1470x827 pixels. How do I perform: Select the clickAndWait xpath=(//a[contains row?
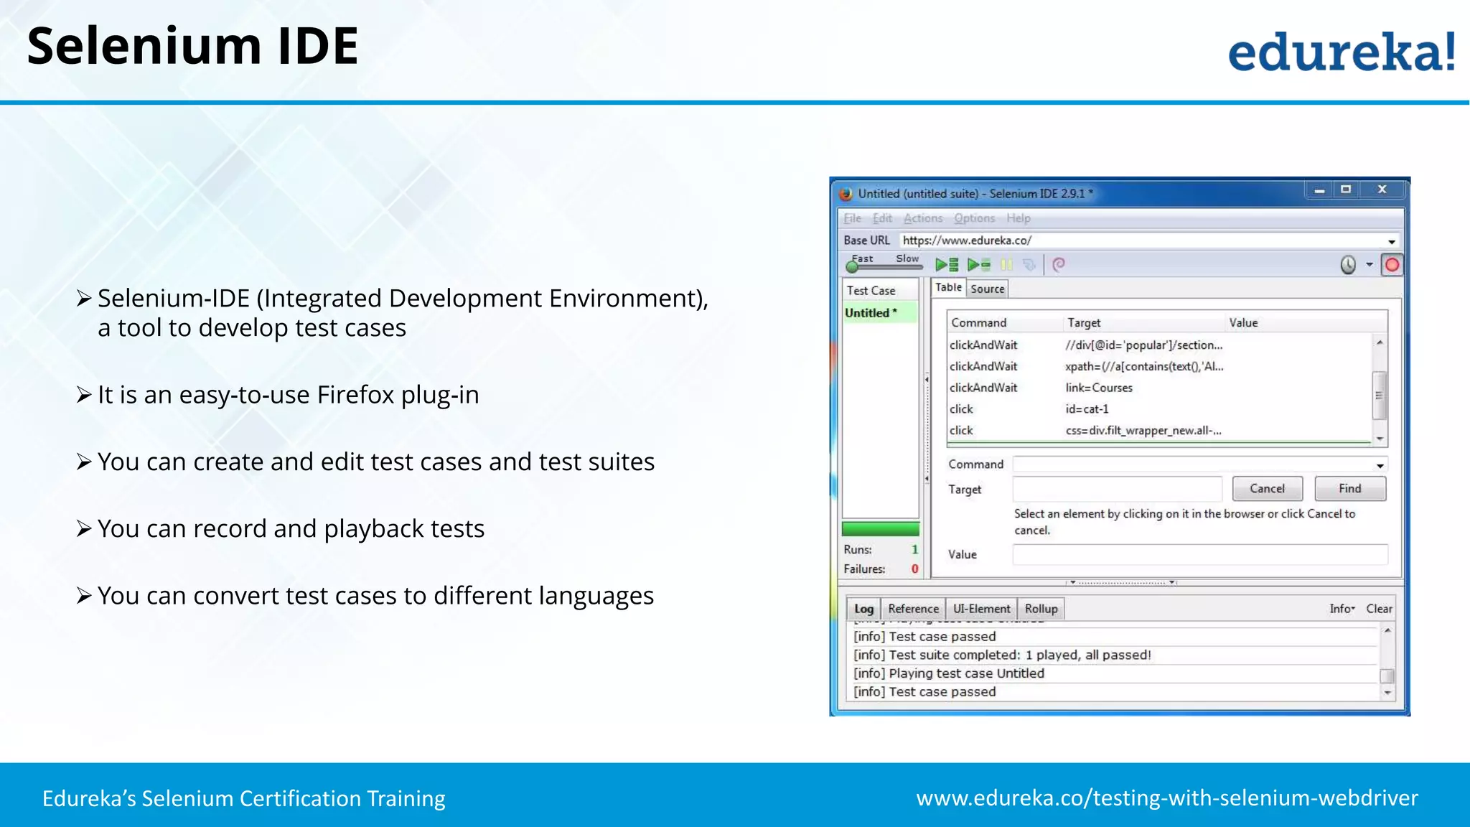coord(1158,367)
